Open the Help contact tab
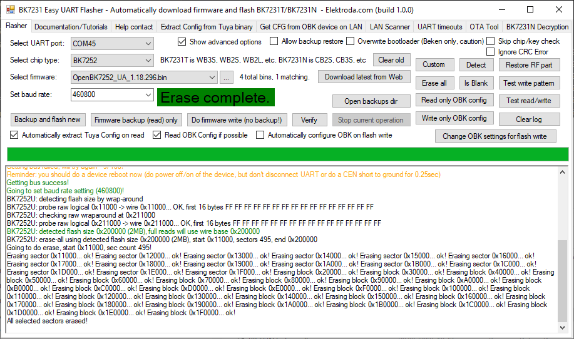The height and width of the screenshot is (339, 574). click(134, 27)
